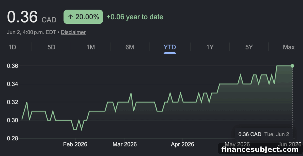303x156 pixels.
Task: Switch chart to 6M range
Action: pyautogui.click(x=130, y=47)
